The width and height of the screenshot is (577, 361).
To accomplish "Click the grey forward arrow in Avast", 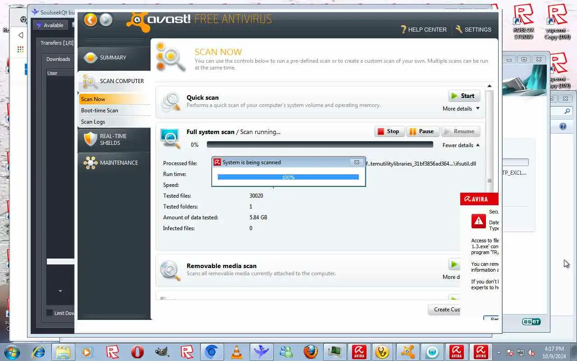I will point(105,20).
